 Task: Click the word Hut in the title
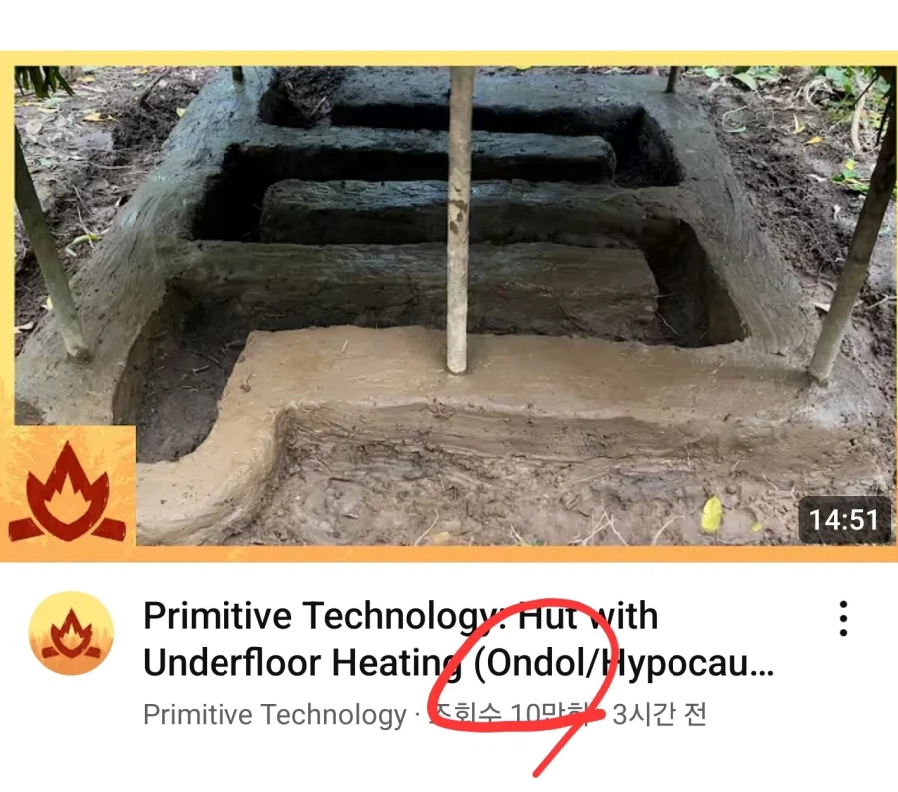(546, 616)
